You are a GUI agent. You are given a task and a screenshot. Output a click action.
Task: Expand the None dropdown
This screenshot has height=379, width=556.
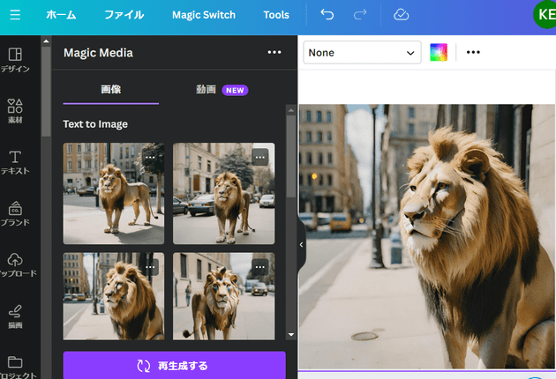click(362, 53)
